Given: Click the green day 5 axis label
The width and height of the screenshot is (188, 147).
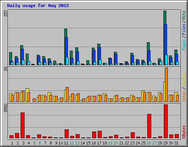Looking at the screenshot, I should (x=34, y=143).
